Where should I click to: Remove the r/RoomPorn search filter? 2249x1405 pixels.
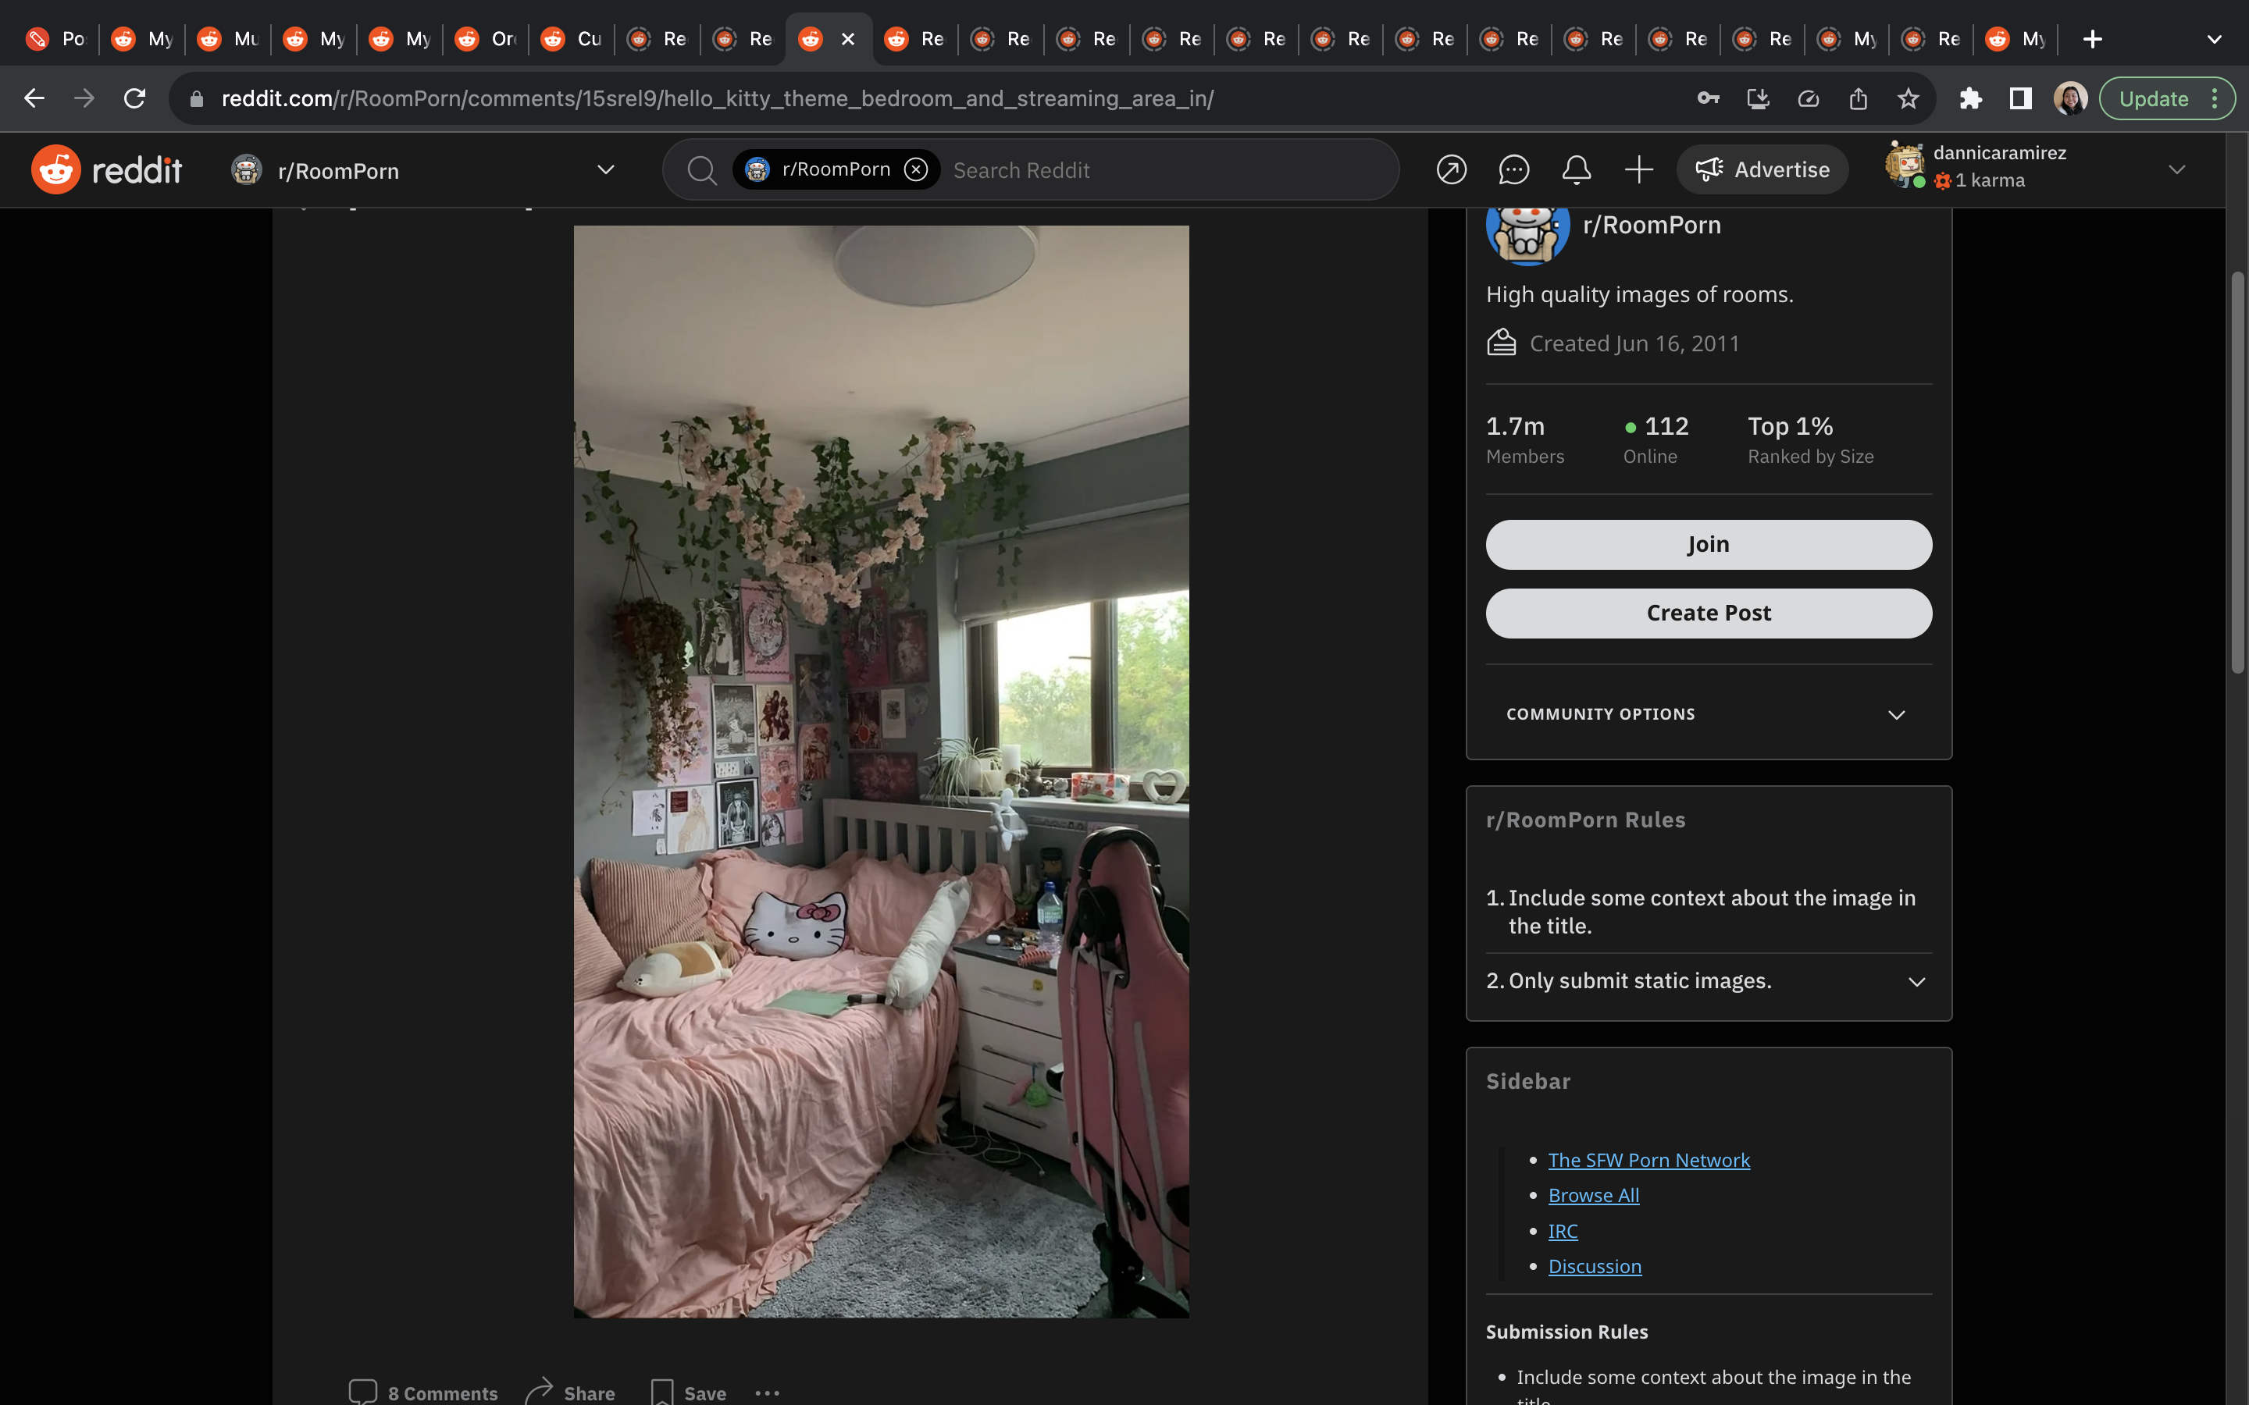coord(916,169)
